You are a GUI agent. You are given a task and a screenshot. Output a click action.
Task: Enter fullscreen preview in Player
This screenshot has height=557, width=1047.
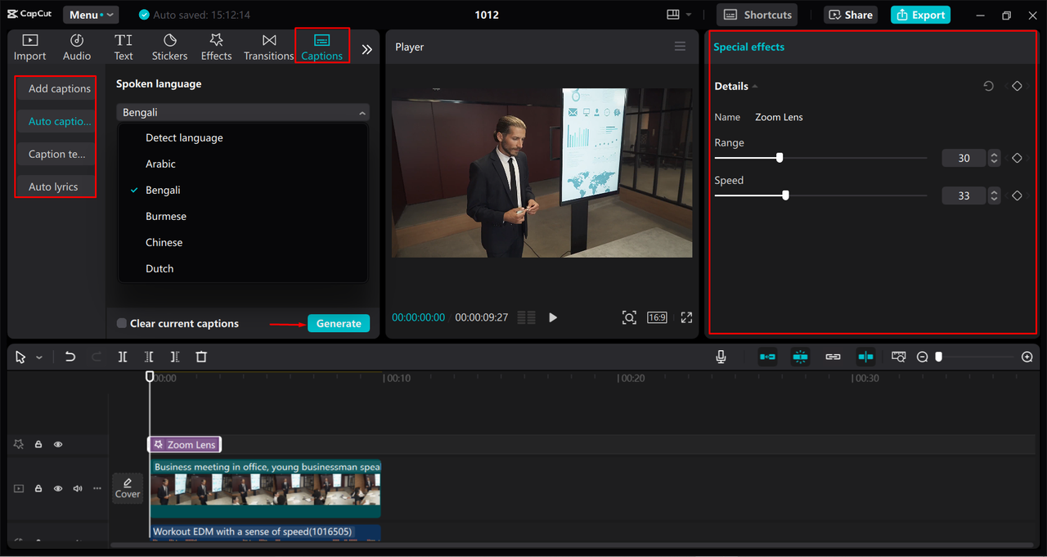[686, 317]
